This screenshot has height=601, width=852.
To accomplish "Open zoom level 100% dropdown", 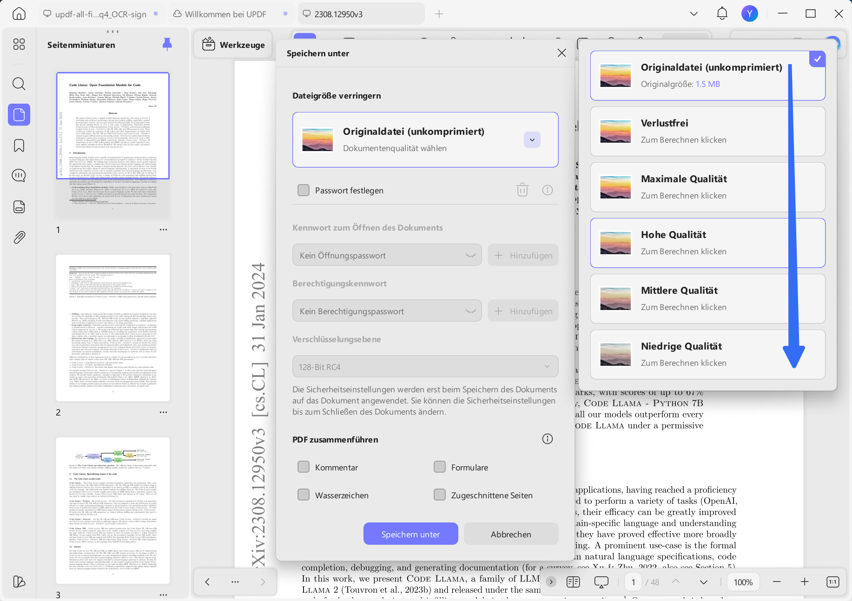I will click(x=743, y=582).
